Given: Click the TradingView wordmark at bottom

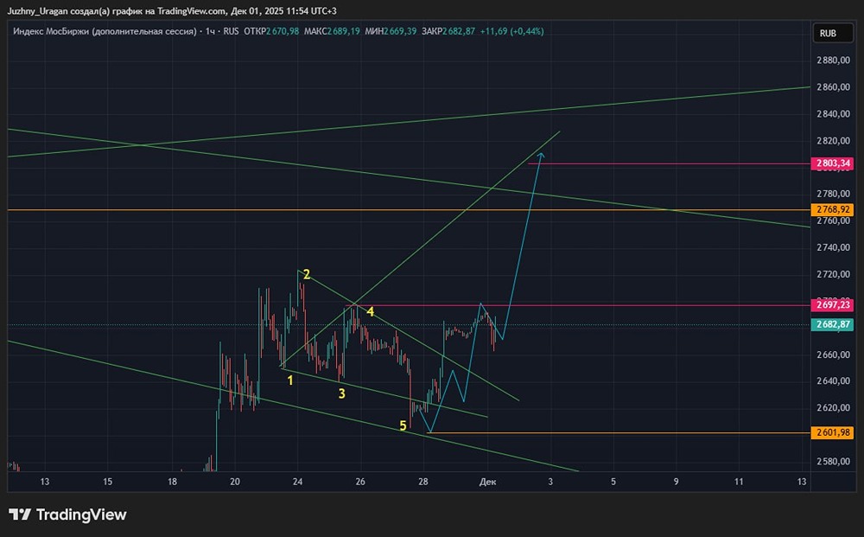Looking at the screenshot, I should 84,514.
